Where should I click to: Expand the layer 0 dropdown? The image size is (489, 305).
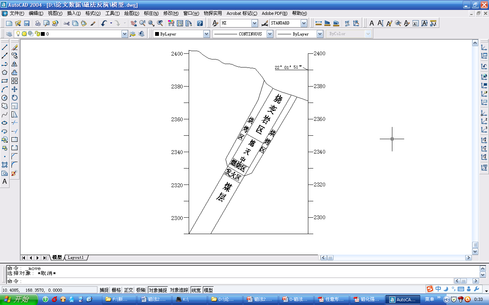125,34
